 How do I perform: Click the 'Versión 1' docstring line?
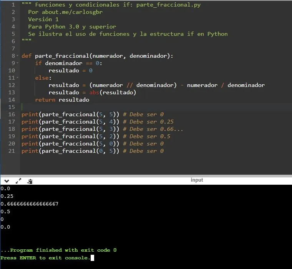pos(43,19)
